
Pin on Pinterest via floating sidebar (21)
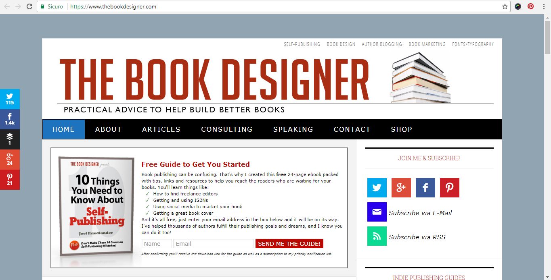[10, 180]
